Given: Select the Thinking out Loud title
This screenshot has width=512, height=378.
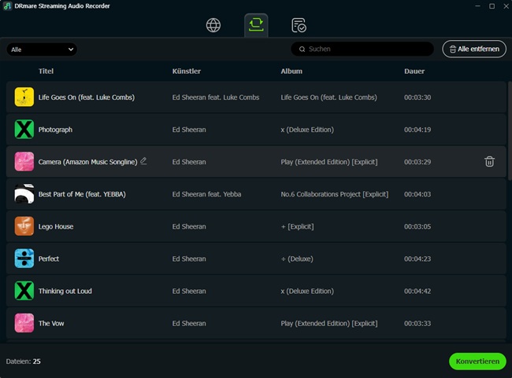Looking at the screenshot, I should pyautogui.click(x=65, y=291).
